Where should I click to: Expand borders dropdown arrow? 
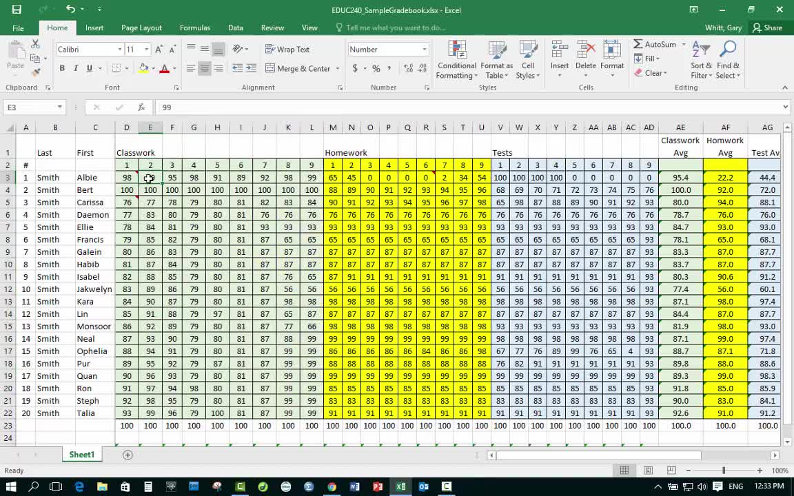point(127,68)
